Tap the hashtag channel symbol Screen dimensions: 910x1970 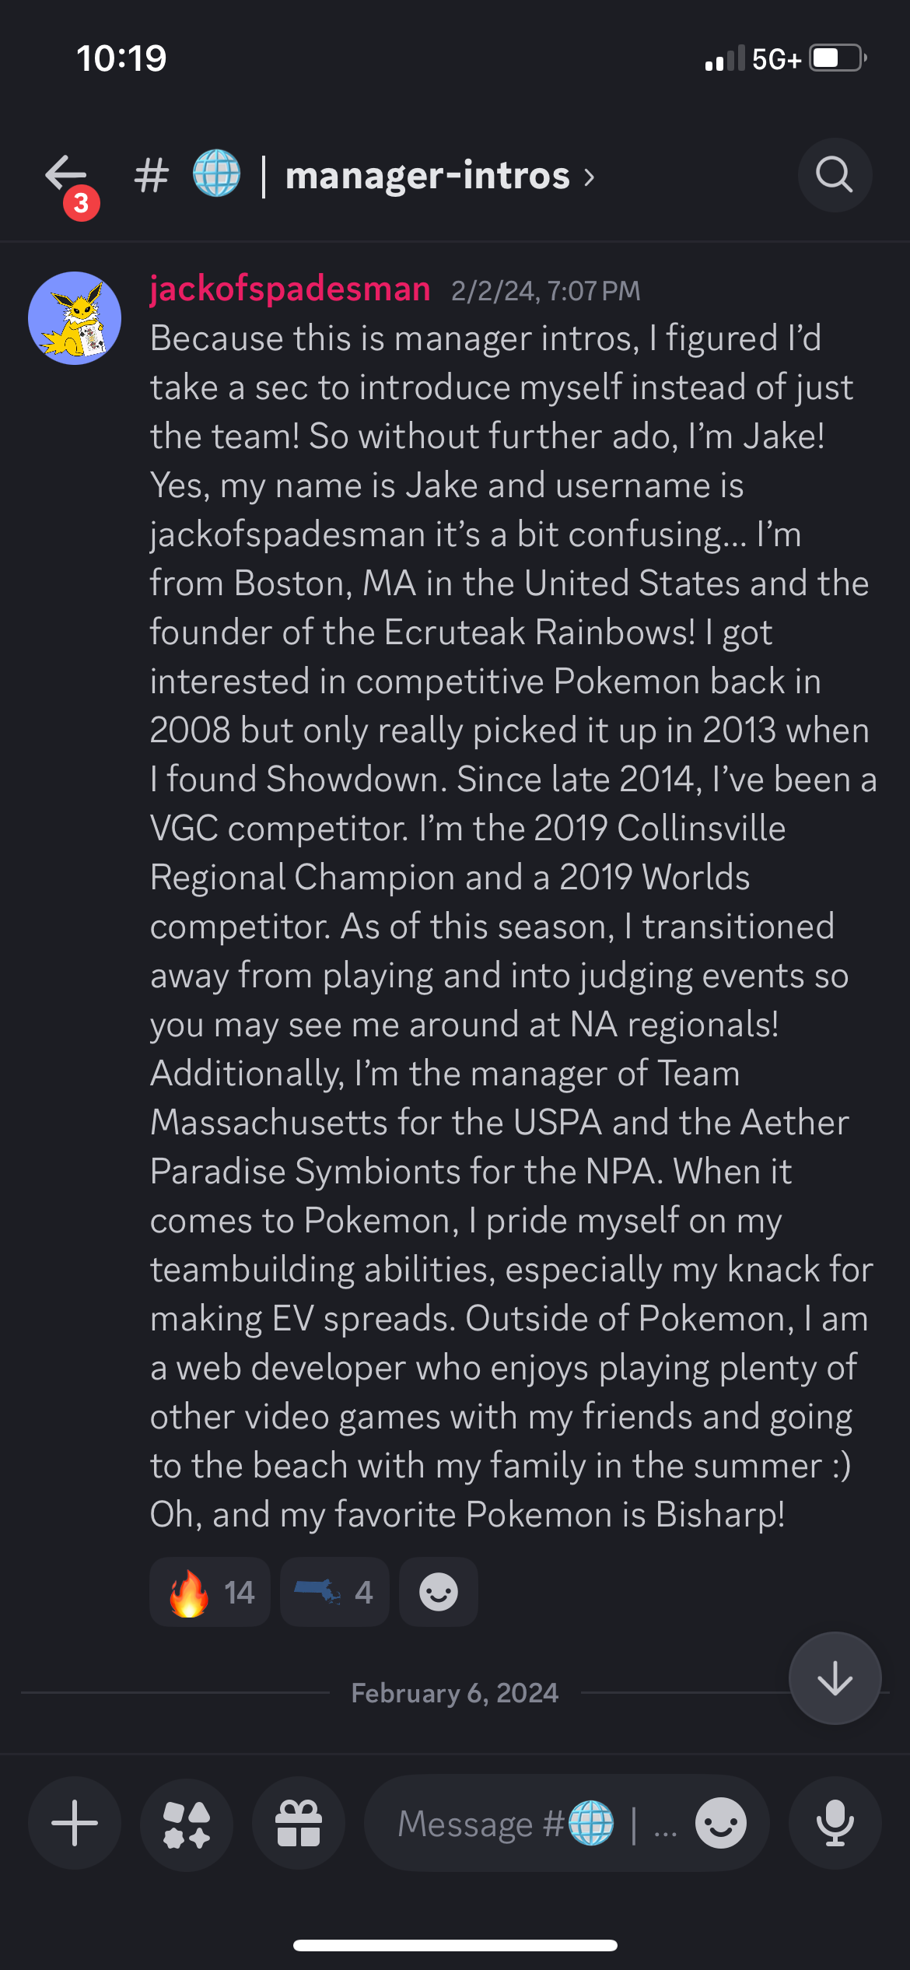[151, 175]
